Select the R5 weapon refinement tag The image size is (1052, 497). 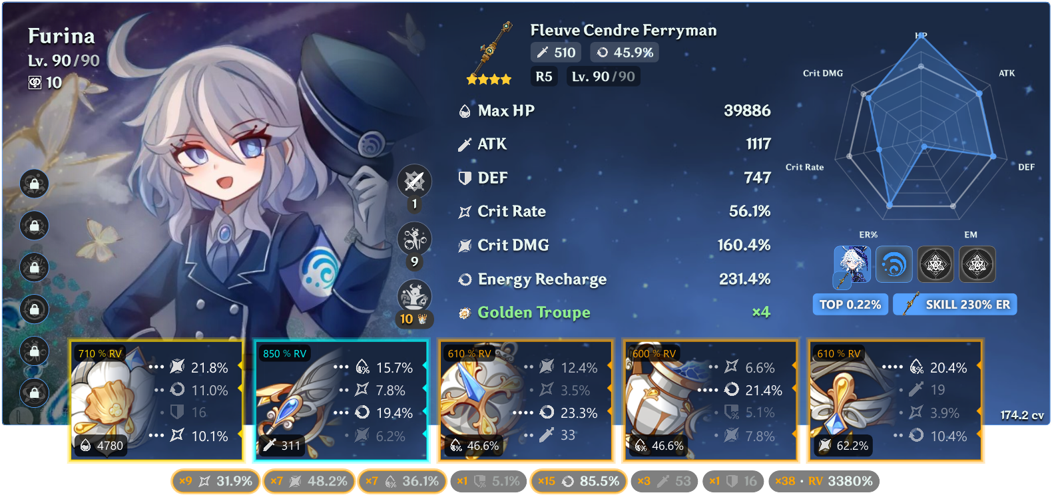[x=544, y=77]
